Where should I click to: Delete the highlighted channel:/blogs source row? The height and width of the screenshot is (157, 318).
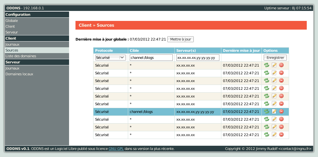click(281, 111)
